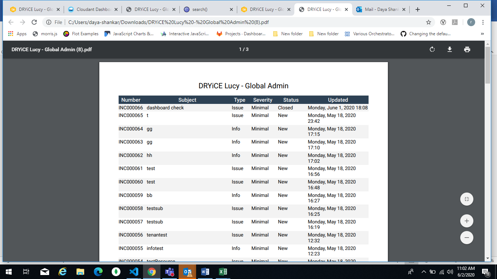The height and width of the screenshot is (279, 497).
Task: Download the PDF file
Action: click(x=450, y=49)
